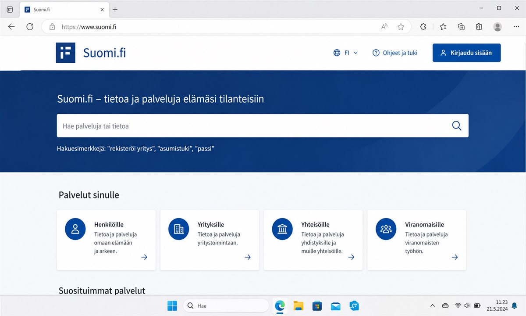
Task: Click the arrow on the Yhteisöille card
Action: [351, 257]
